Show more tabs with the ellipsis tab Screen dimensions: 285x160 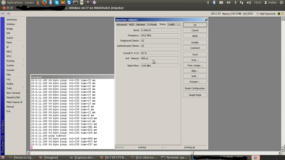[x=178, y=25]
